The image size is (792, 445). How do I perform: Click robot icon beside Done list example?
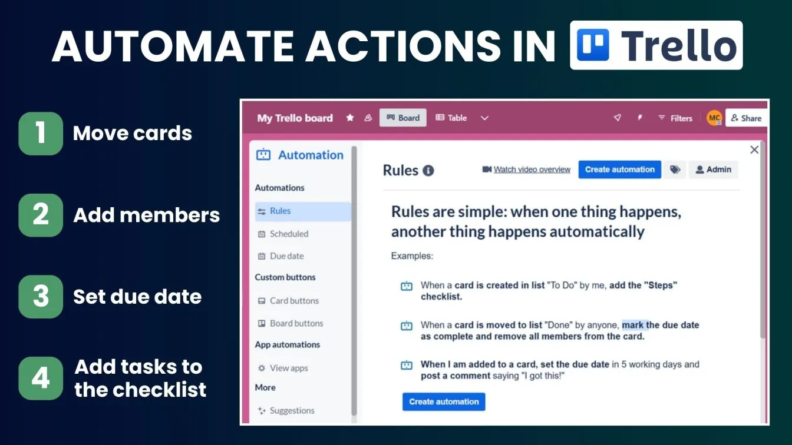407,326
